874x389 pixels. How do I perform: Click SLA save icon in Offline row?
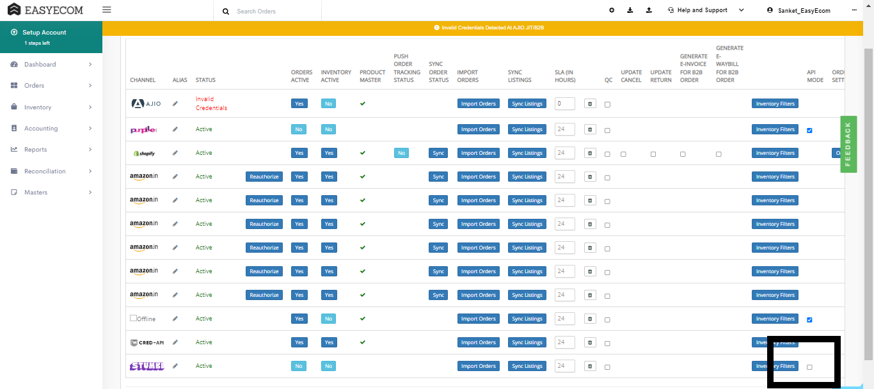pyautogui.click(x=590, y=319)
